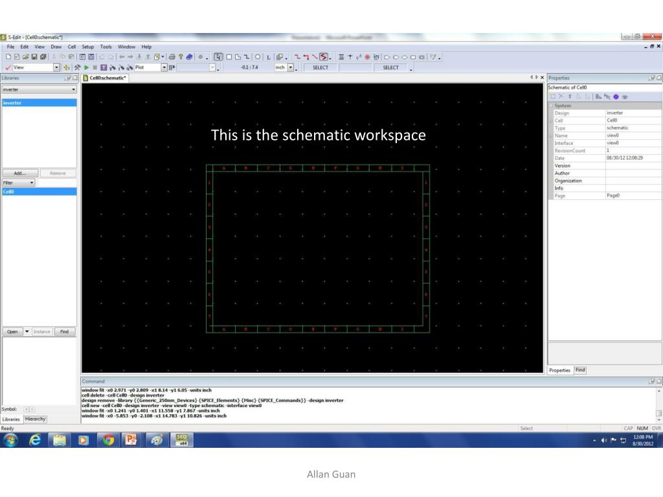The height and width of the screenshot is (497, 663).
Task: Click the ABC sort icon in Properties
Action: pyautogui.click(x=607, y=97)
